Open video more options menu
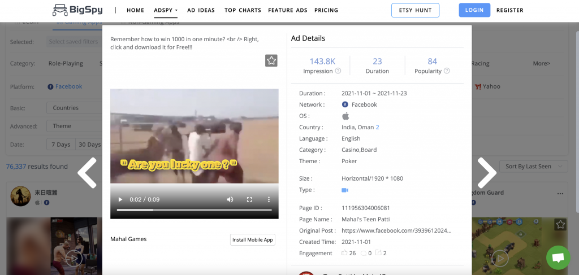The width and height of the screenshot is (579, 275). [269, 199]
